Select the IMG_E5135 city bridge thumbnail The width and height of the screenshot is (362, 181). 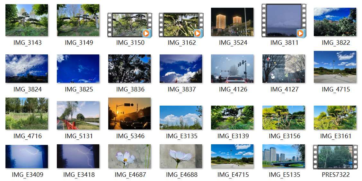pos(284,157)
